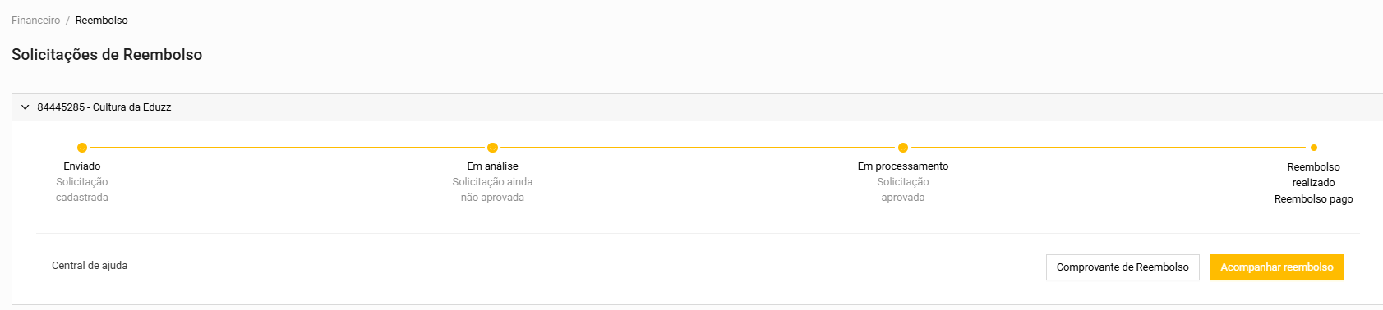Go to Financeiro breadcrumb
Viewport: 1383px width, 310px height.
pos(35,21)
